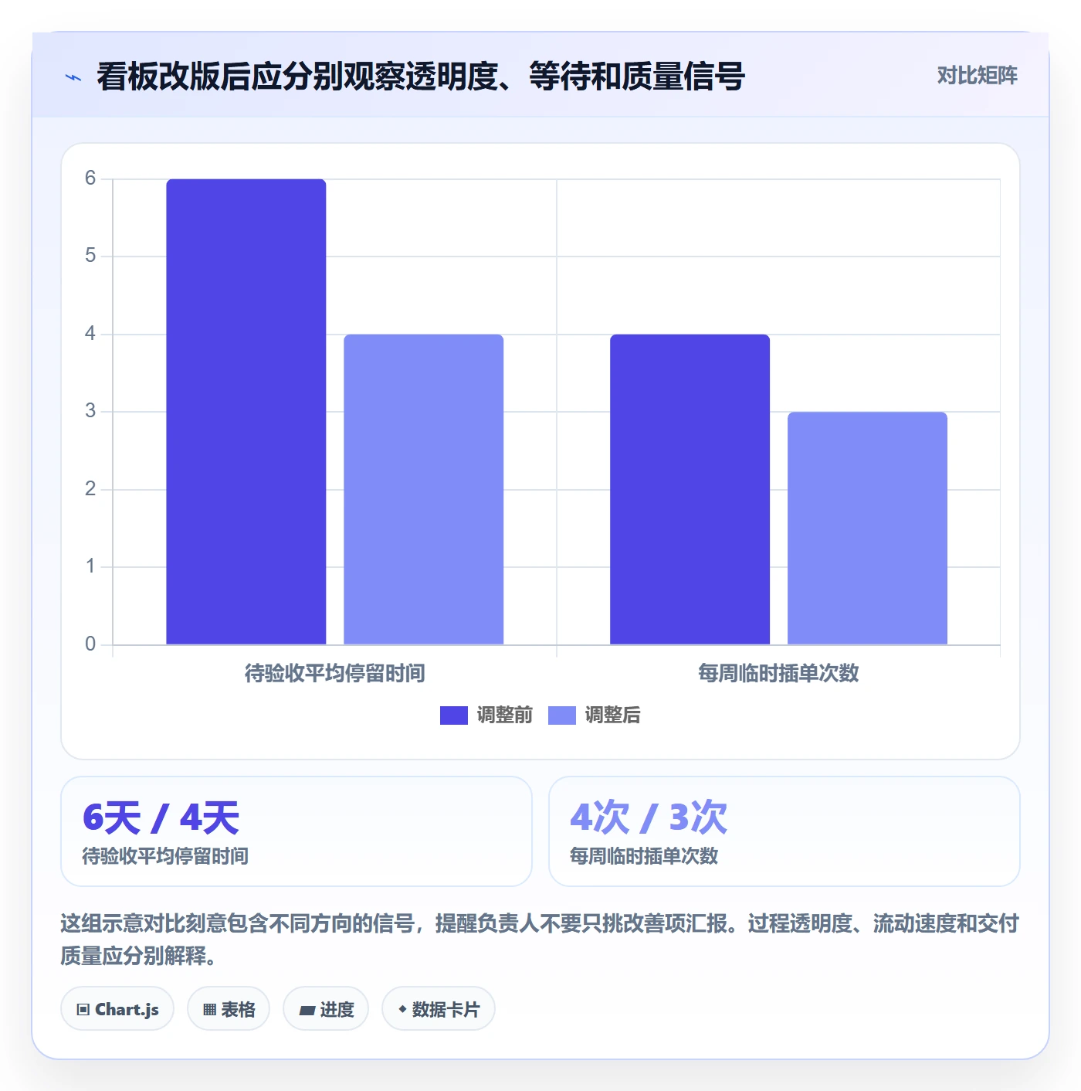This screenshot has width=1081, height=1091.
Task: Select the Chart.js tag
Action: point(117,1009)
